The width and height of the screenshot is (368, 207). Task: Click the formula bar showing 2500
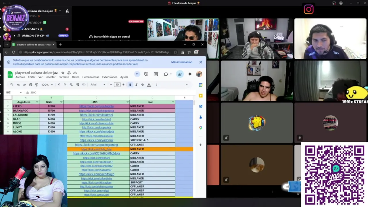(x=112, y=93)
